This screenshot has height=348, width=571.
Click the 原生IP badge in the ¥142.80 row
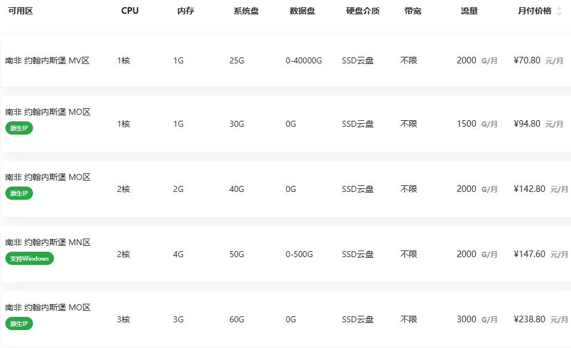click(19, 193)
